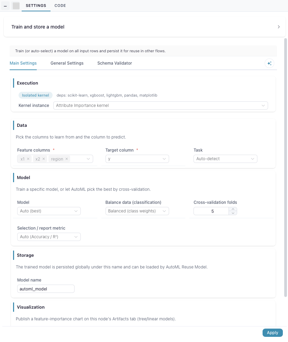This screenshot has height=342, width=288.
Task: Open the Kernel instance dropdown
Action: coord(160,106)
